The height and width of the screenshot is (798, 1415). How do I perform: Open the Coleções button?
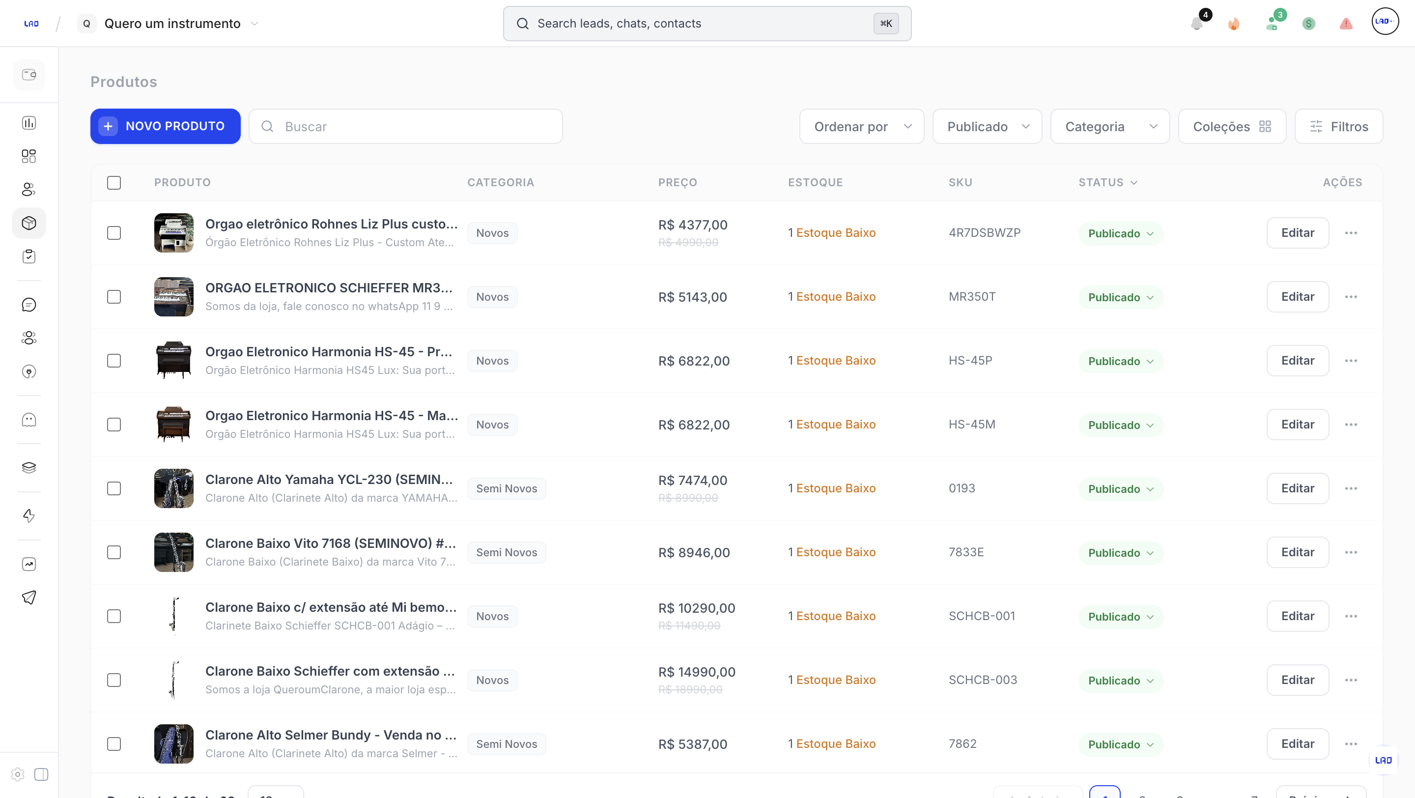[x=1232, y=127]
